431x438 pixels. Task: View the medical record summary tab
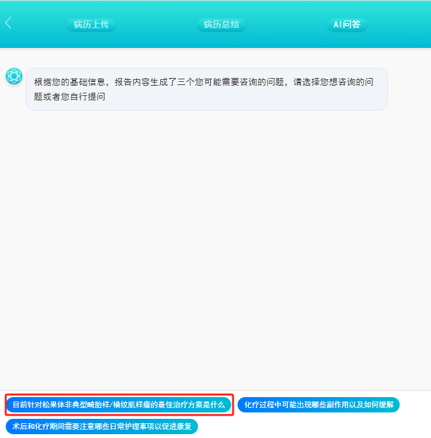(221, 24)
